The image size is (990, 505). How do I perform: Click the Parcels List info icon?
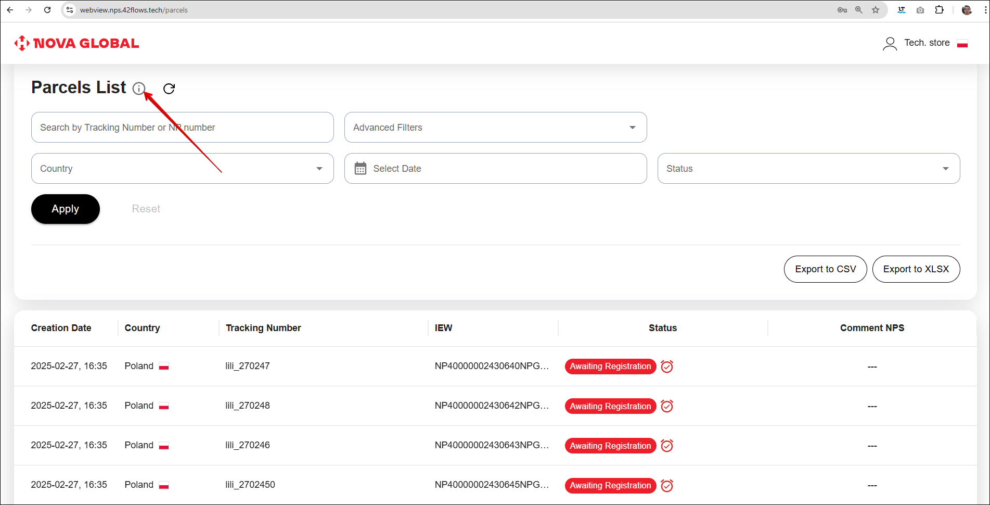[138, 89]
